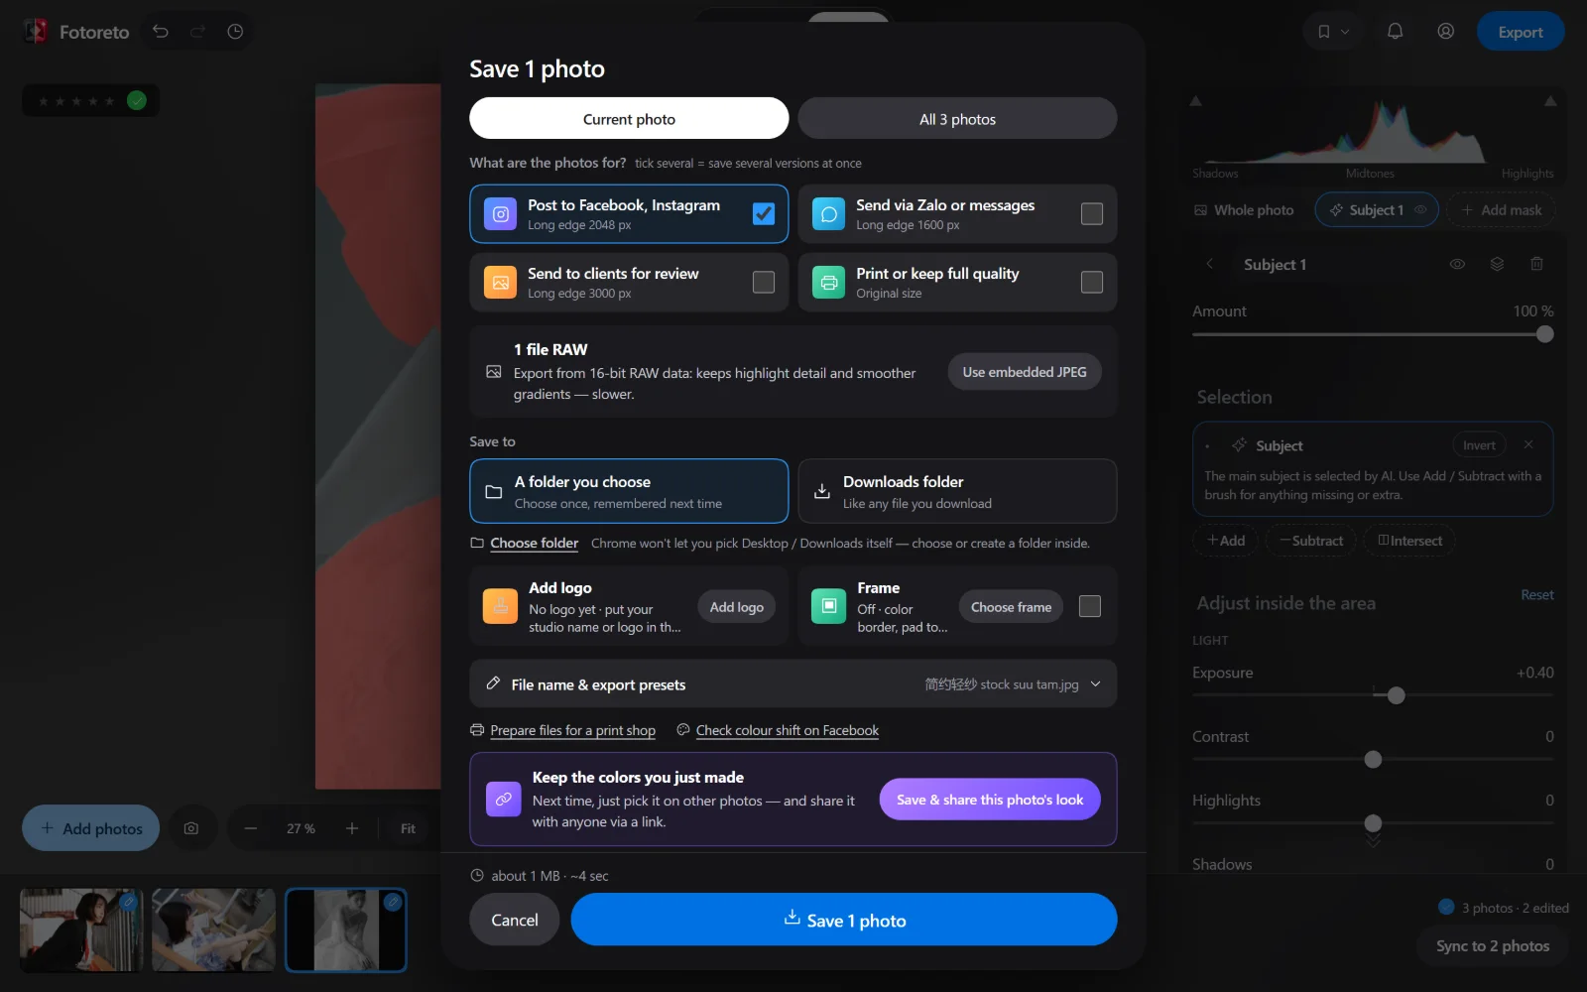Viewport: 1587px width, 992px height.
Task: Click shadows clipping triangle on histogram
Action: coord(1196,101)
